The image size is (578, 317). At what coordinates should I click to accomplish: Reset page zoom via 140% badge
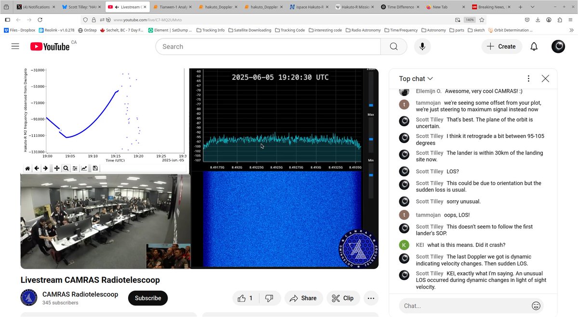click(470, 20)
